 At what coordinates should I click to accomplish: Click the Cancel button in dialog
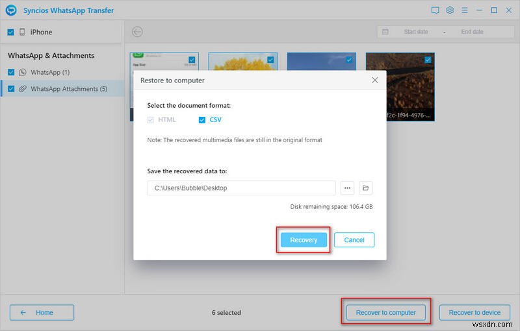[x=354, y=240]
